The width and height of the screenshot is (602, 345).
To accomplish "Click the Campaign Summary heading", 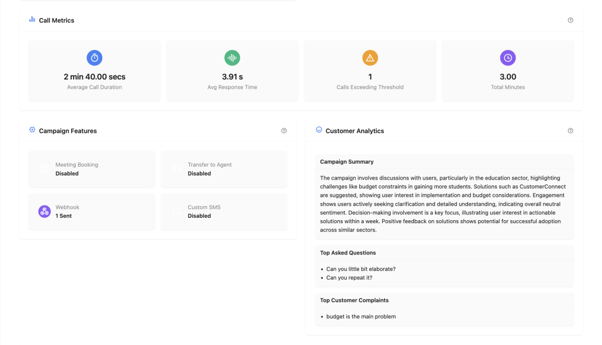I will [347, 162].
